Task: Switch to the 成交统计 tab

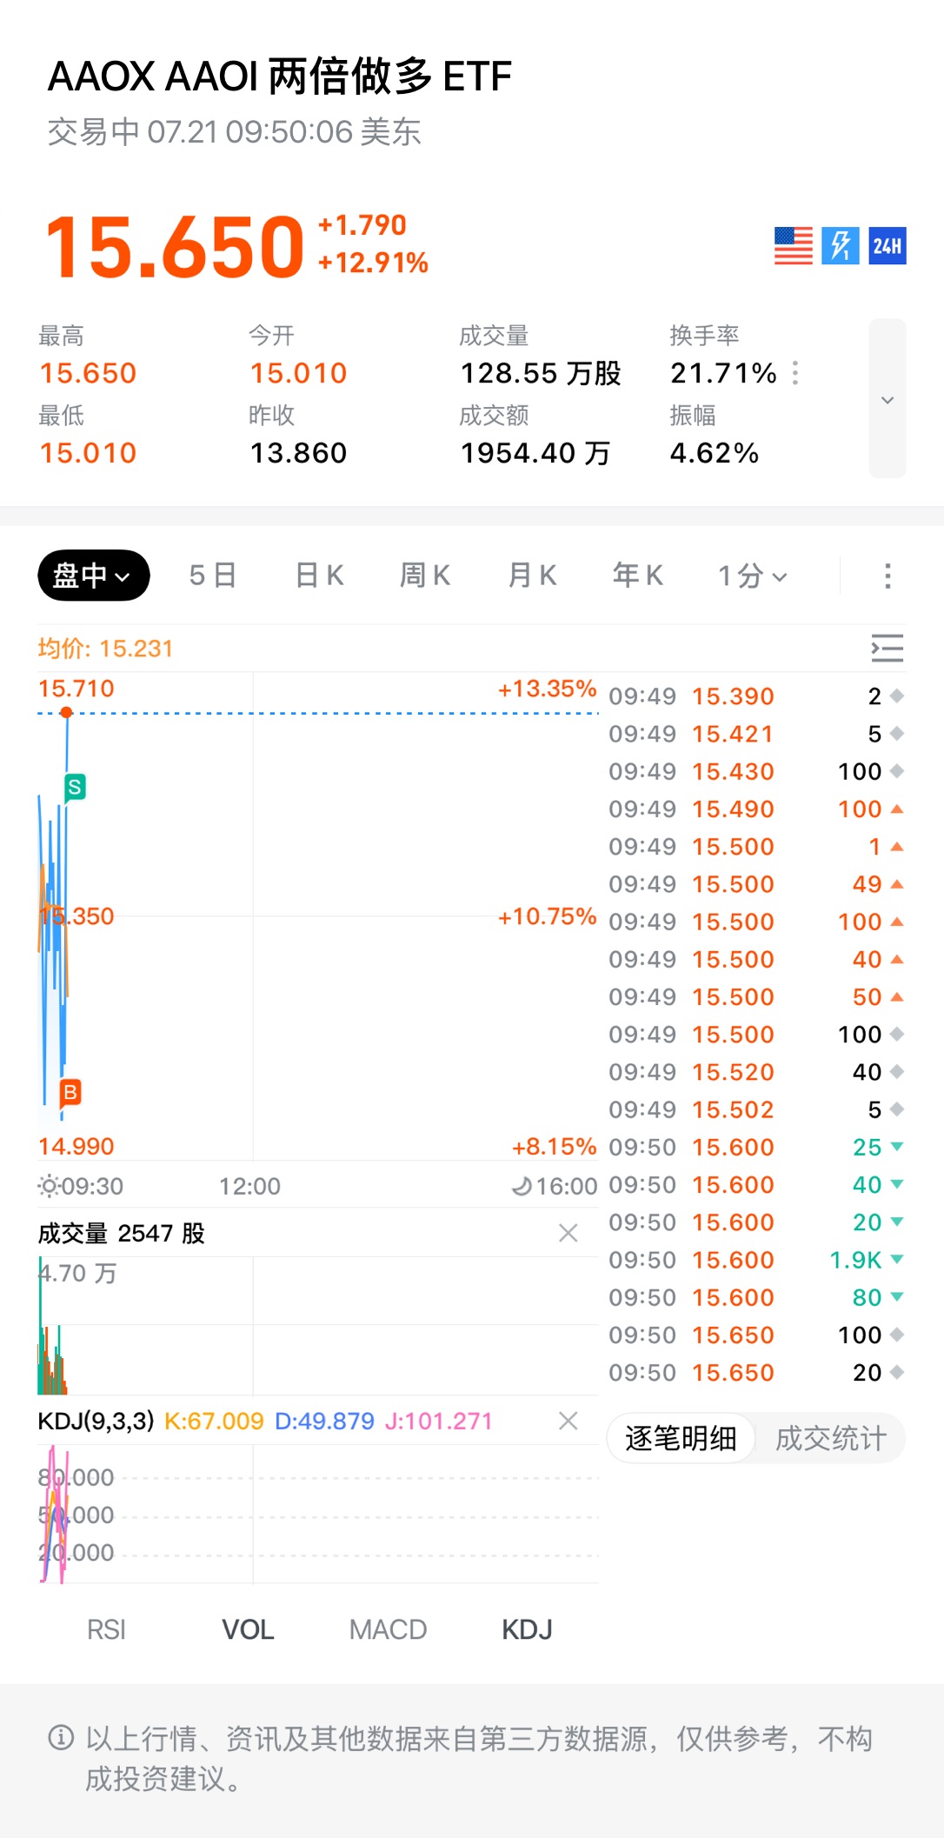Action: 830,1438
